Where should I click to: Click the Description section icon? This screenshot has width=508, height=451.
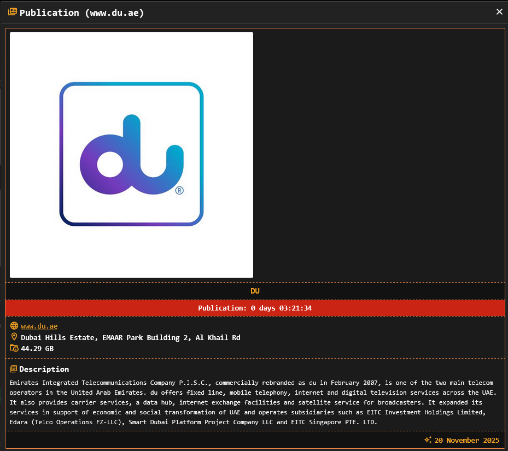coord(14,369)
